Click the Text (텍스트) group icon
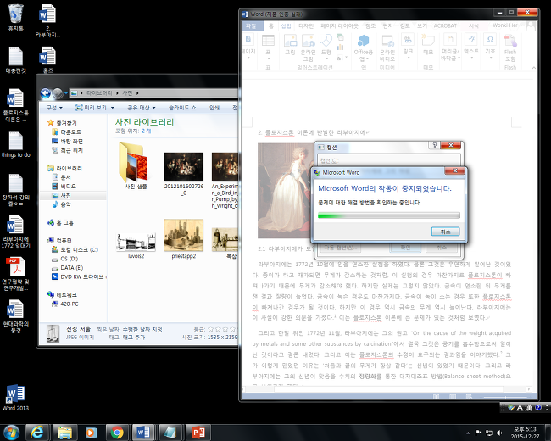 [x=471, y=39]
